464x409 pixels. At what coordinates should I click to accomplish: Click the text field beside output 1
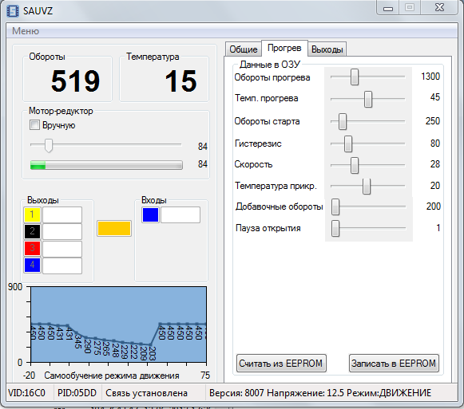tap(62, 214)
